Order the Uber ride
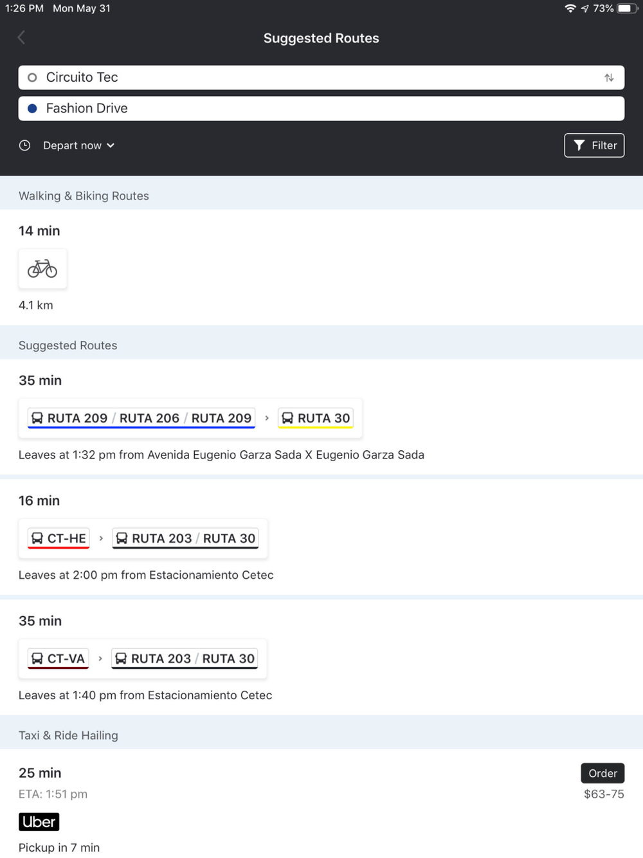643x858 pixels. 602,773
